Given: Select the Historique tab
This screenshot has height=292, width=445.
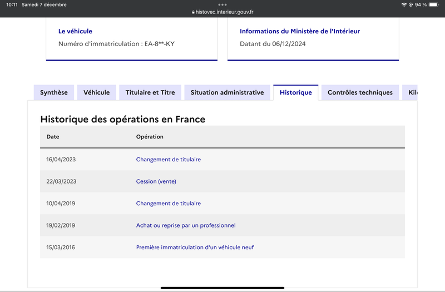Looking at the screenshot, I should (x=296, y=92).
